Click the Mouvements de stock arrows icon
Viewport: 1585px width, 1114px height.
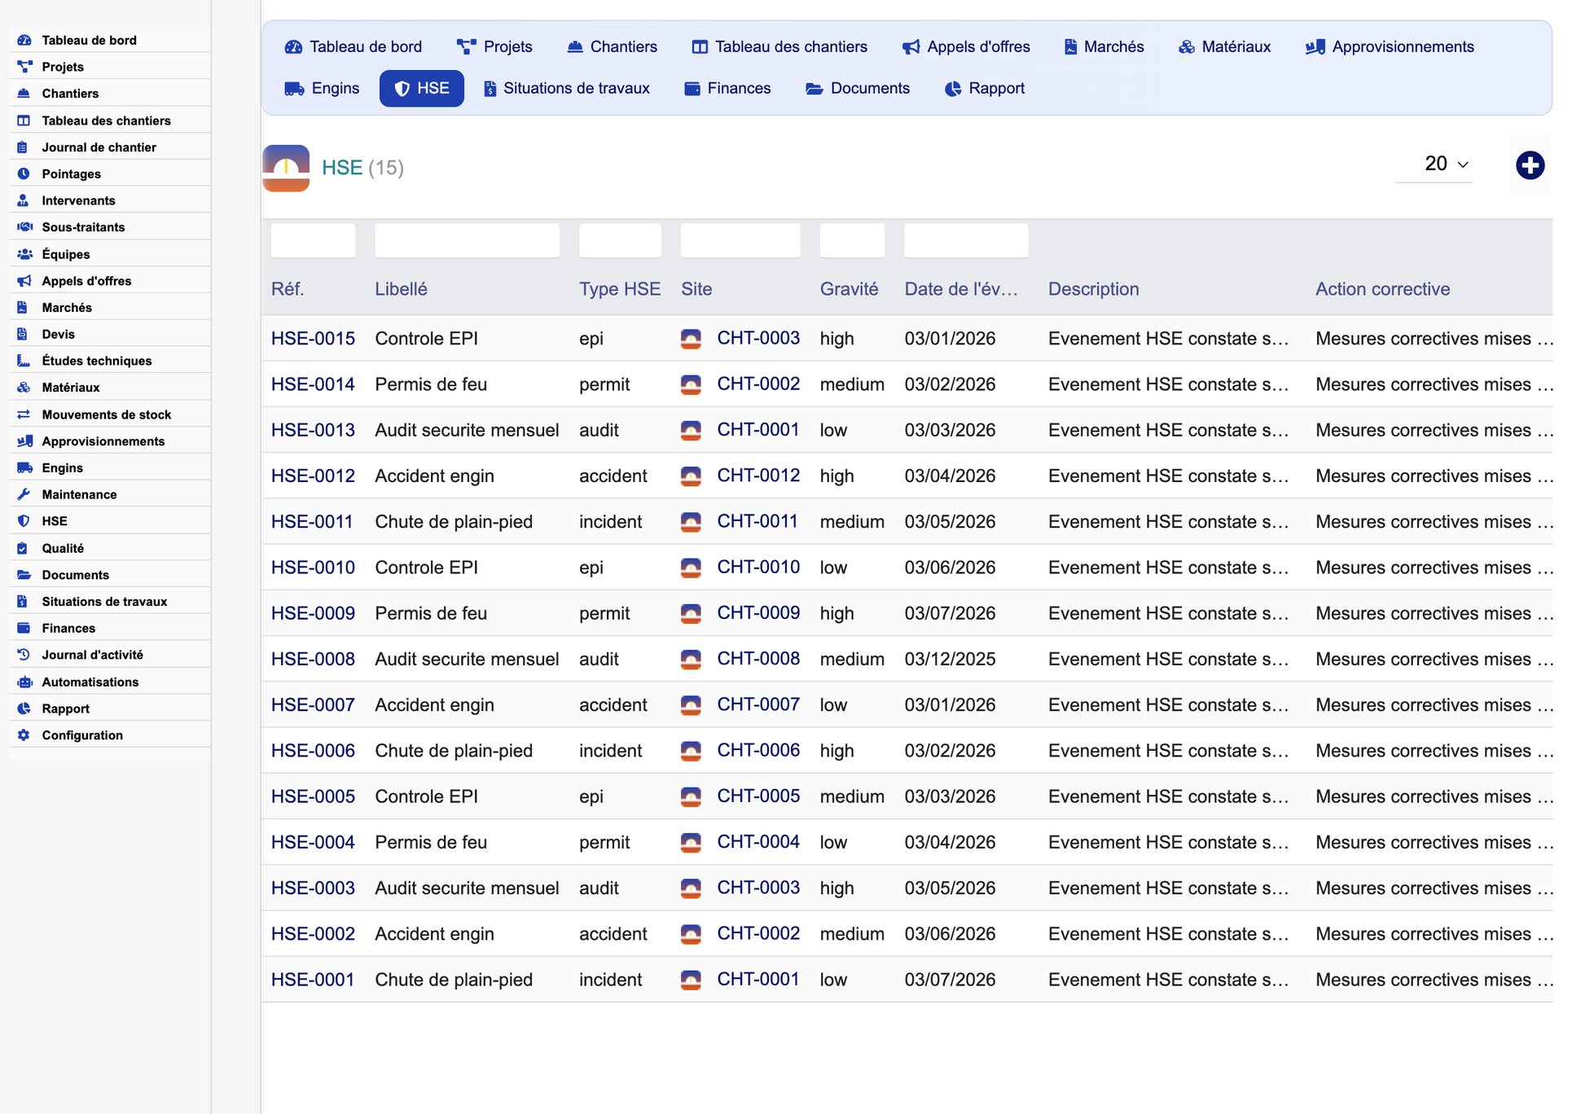point(24,414)
